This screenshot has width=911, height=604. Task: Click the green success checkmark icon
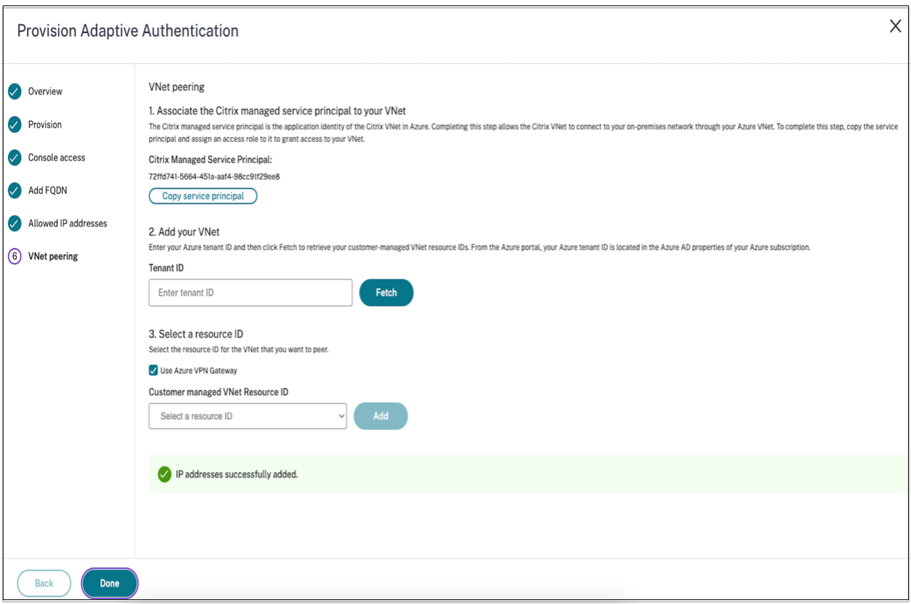(164, 474)
